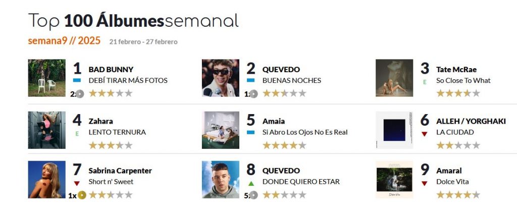Click the star rating under So Close To What
Image resolution: width=517 pixels, height=209 pixels.
(458, 93)
